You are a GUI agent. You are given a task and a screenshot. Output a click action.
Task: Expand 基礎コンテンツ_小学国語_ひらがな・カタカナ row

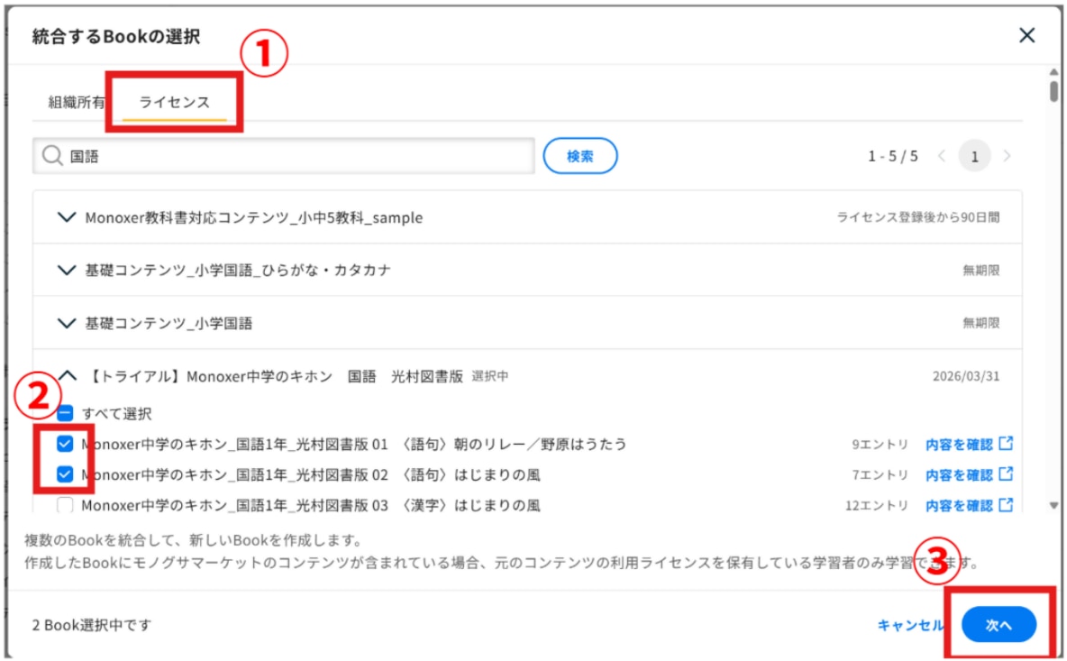pyautogui.click(x=66, y=270)
